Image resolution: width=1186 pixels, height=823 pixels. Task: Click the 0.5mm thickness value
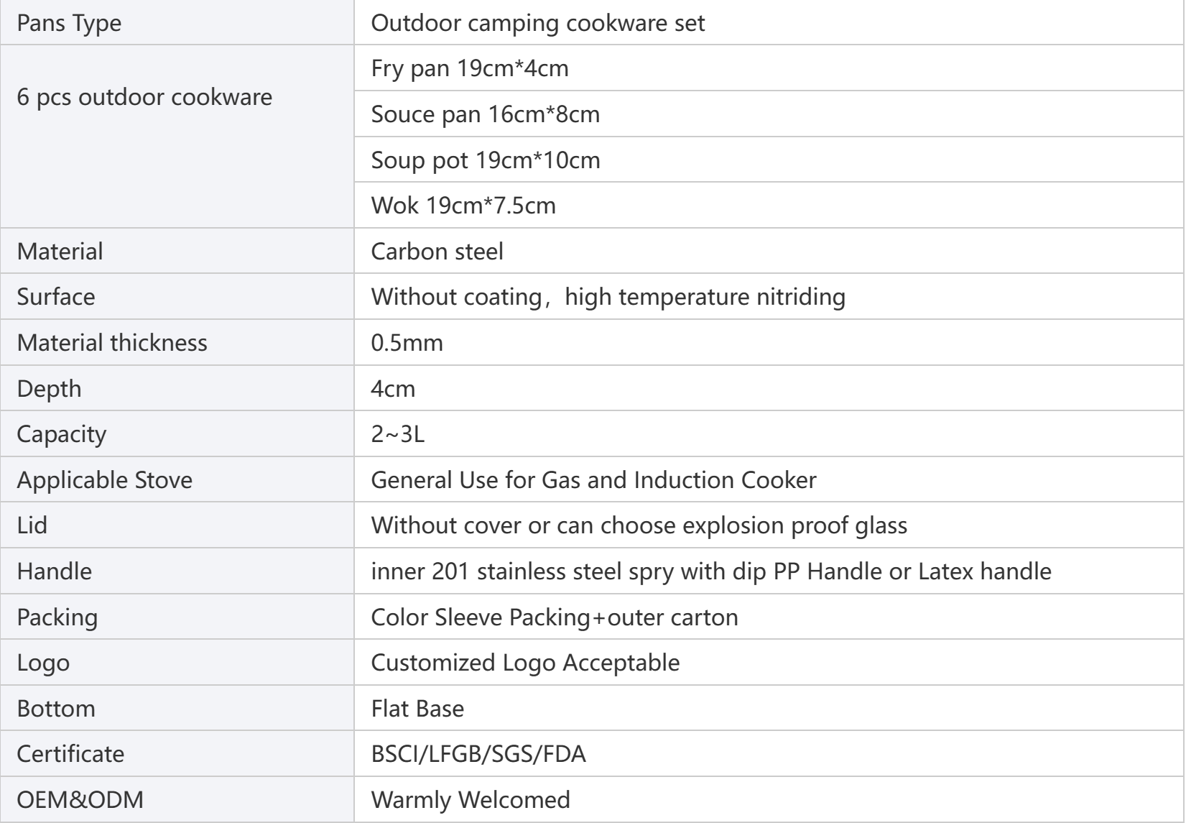tap(407, 343)
